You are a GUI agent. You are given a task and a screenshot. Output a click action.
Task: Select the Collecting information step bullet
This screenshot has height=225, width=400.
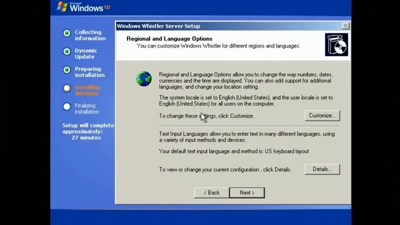pos(67,33)
